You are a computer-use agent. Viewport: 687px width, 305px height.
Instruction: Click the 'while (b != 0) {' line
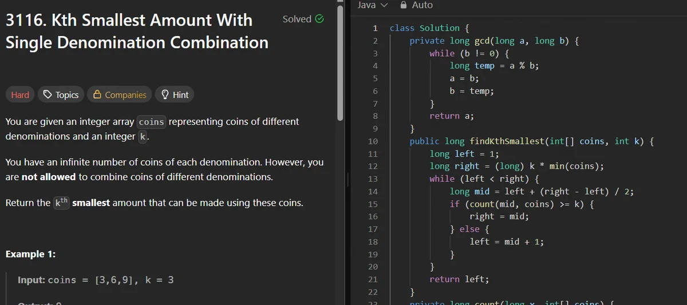pyautogui.click(x=469, y=53)
